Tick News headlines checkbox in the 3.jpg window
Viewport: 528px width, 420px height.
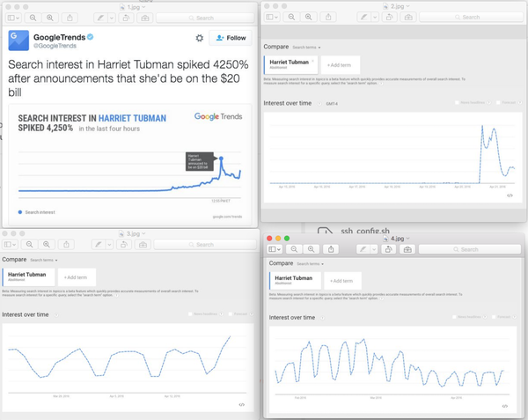point(190,314)
